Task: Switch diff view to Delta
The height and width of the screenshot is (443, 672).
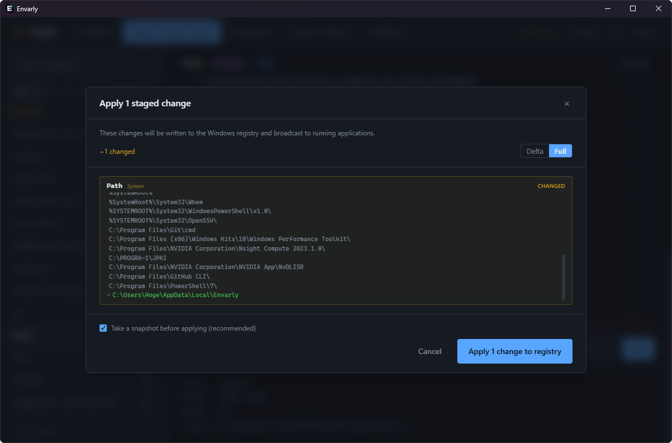Action: tap(535, 151)
